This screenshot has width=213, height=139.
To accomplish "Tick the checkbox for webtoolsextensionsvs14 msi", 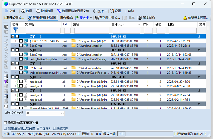I will pyautogui.click(x=21, y=72).
